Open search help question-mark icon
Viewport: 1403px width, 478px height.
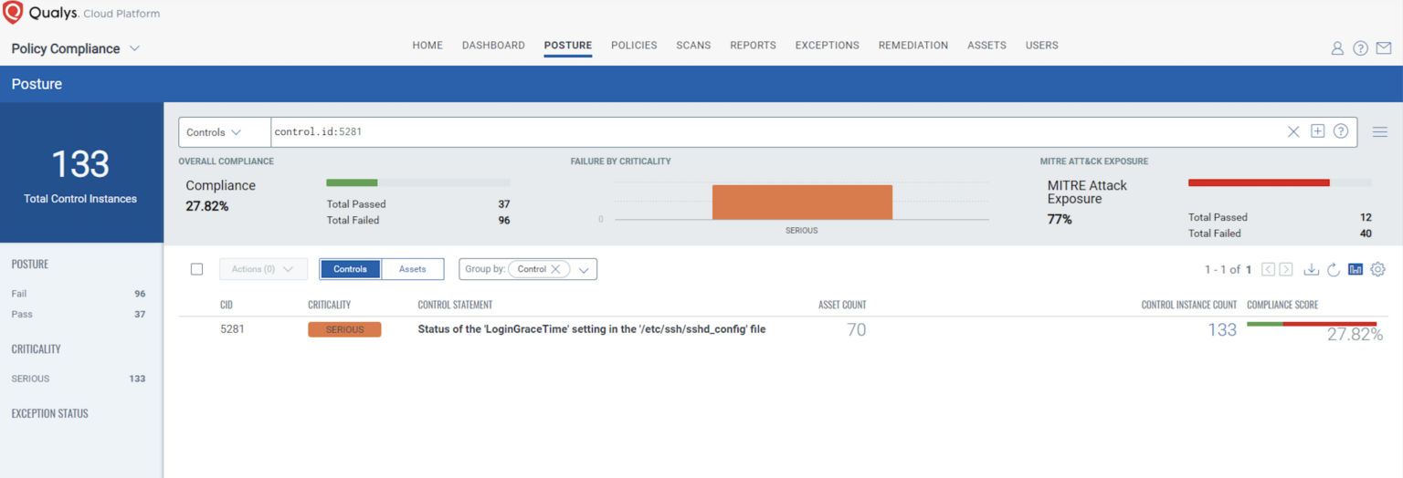point(1341,130)
